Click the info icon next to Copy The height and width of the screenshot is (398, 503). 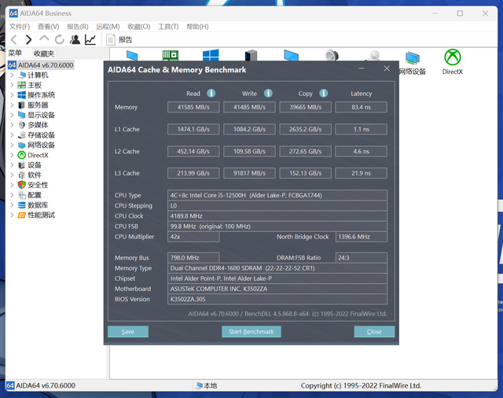click(324, 93)
